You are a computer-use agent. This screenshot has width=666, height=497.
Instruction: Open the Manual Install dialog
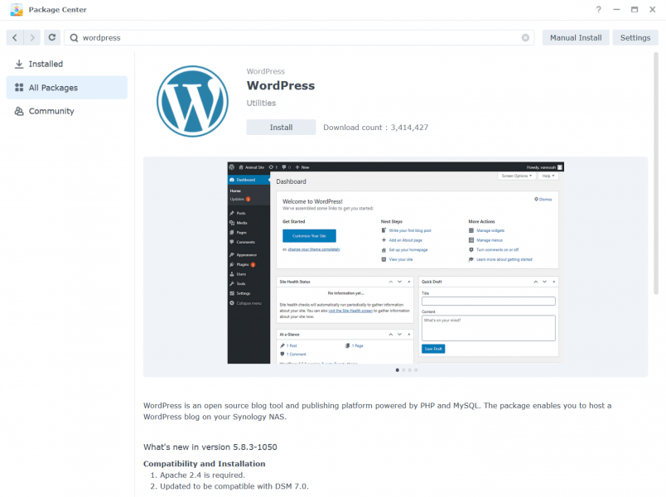(x=575, y=37)
